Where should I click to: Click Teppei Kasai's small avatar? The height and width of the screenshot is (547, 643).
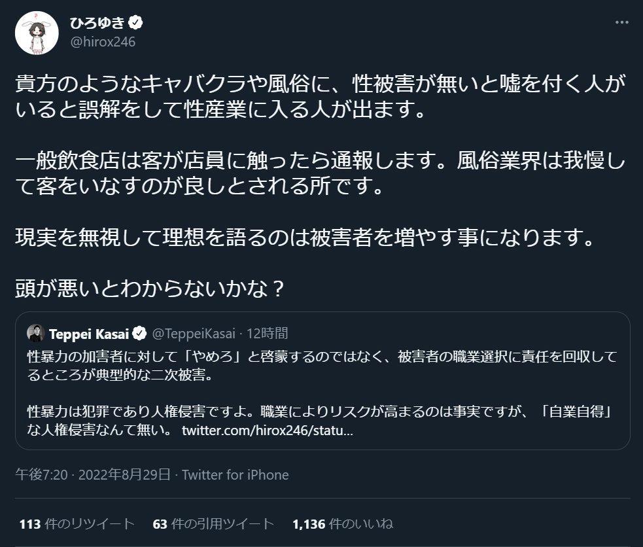[x=36, y=333]
